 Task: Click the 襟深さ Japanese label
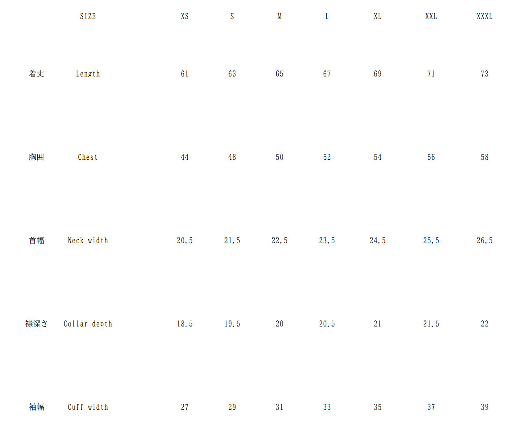pyautogui.click(x=36, y=324)
